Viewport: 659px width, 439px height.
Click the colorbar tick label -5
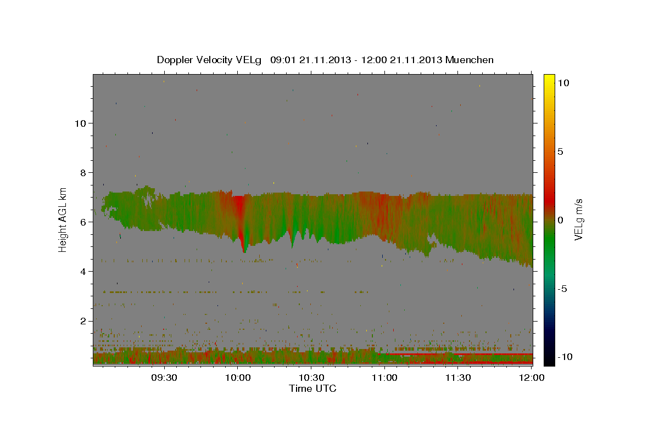pos(562,289)
